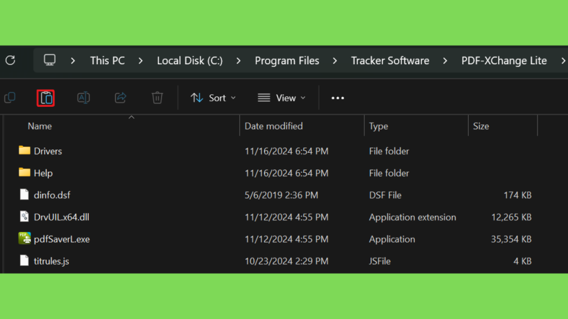Click the Paste toolbar icon
Screen dimensions: 568x319
[x=45, y=98]
